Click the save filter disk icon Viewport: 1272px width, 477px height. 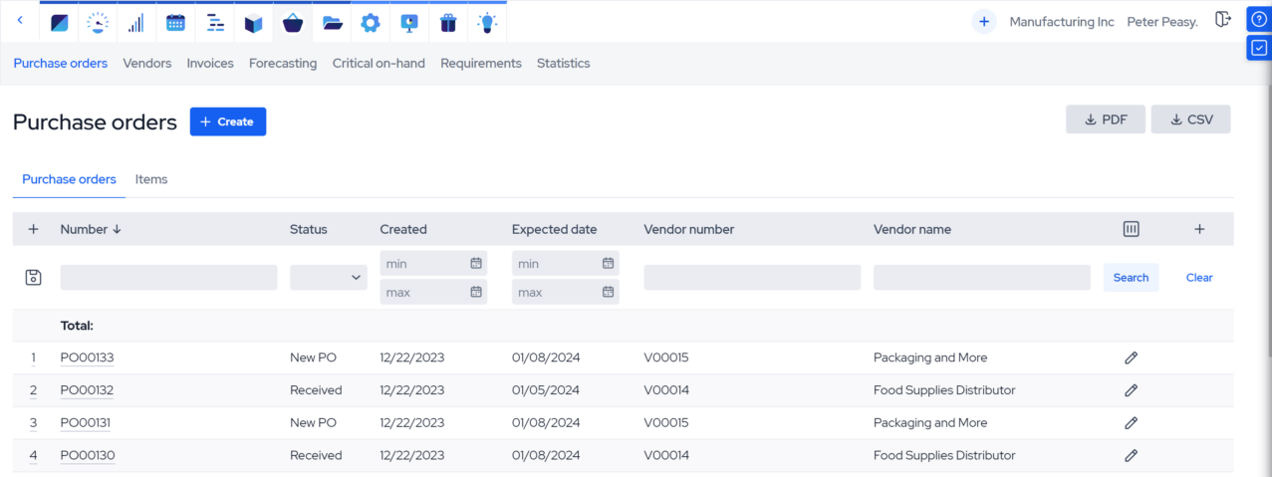33,278
